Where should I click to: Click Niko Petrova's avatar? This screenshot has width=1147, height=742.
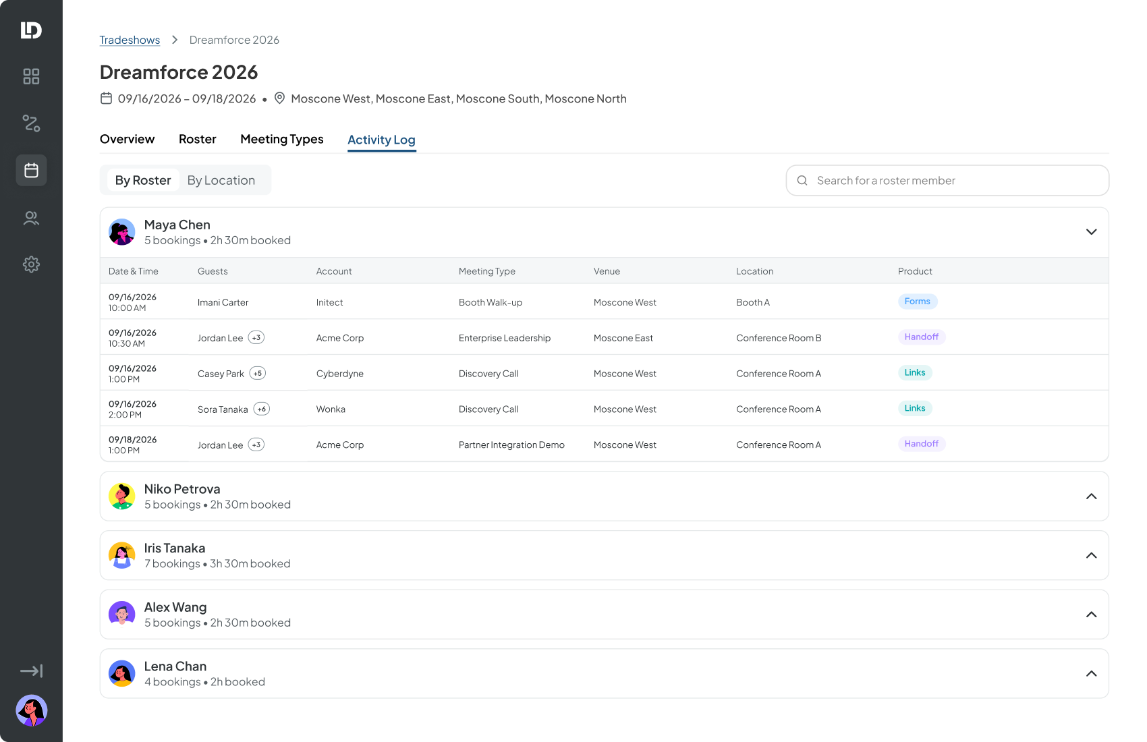pos(122,496)
